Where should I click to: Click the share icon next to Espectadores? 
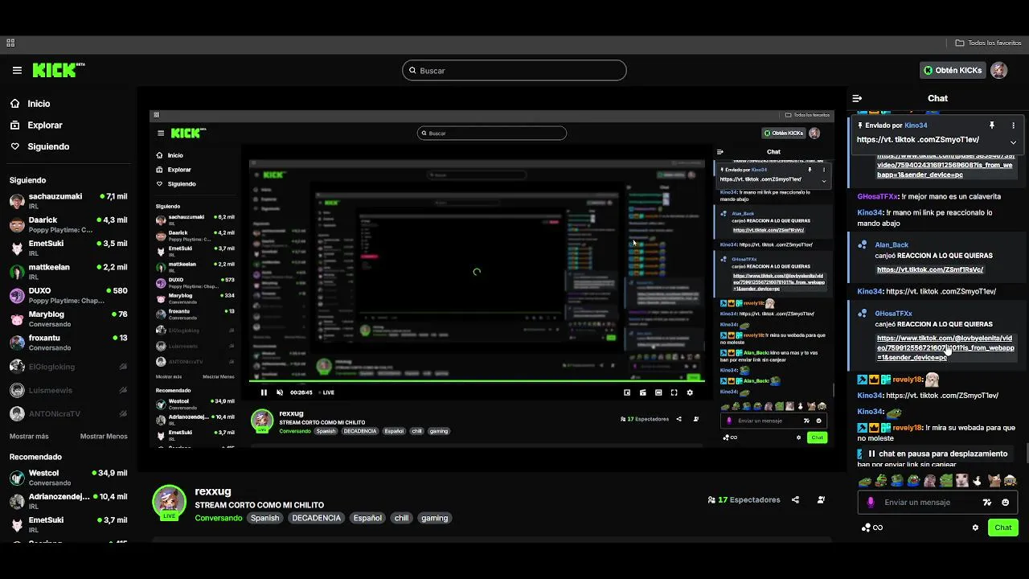point(795,499)
